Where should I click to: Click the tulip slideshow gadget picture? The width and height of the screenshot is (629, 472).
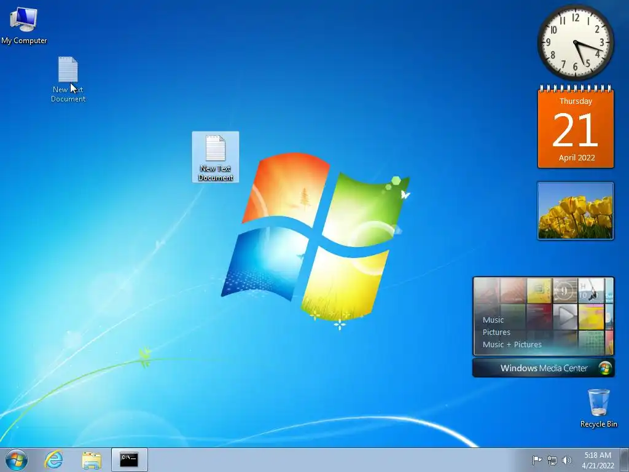point(576,211)
